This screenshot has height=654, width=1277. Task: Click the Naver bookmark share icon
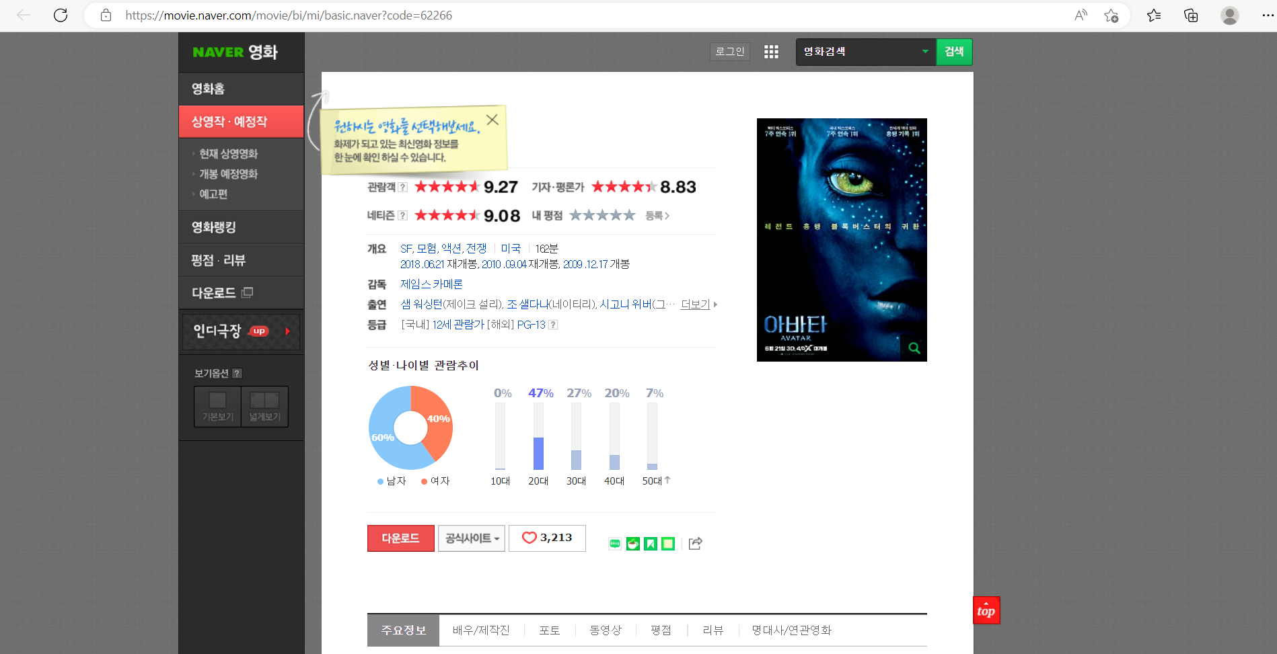click(x=651, y=544)
